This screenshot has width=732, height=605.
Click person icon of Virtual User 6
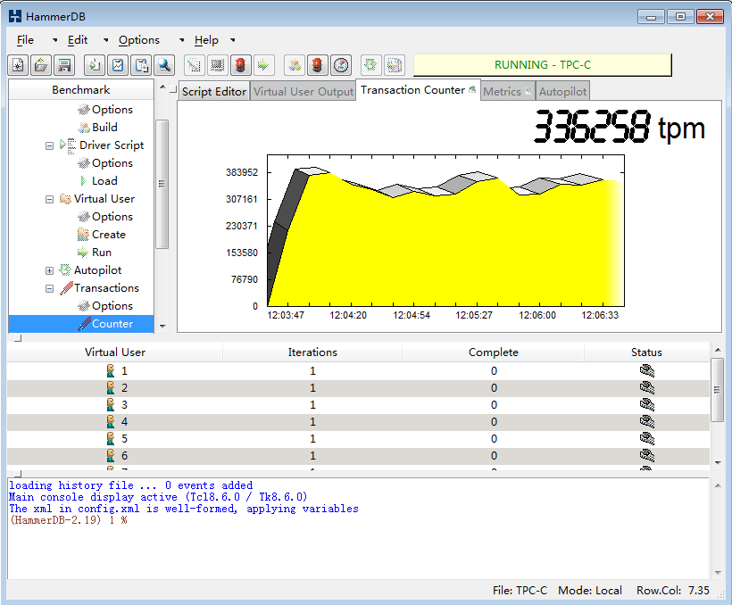[x=111, y=456]
